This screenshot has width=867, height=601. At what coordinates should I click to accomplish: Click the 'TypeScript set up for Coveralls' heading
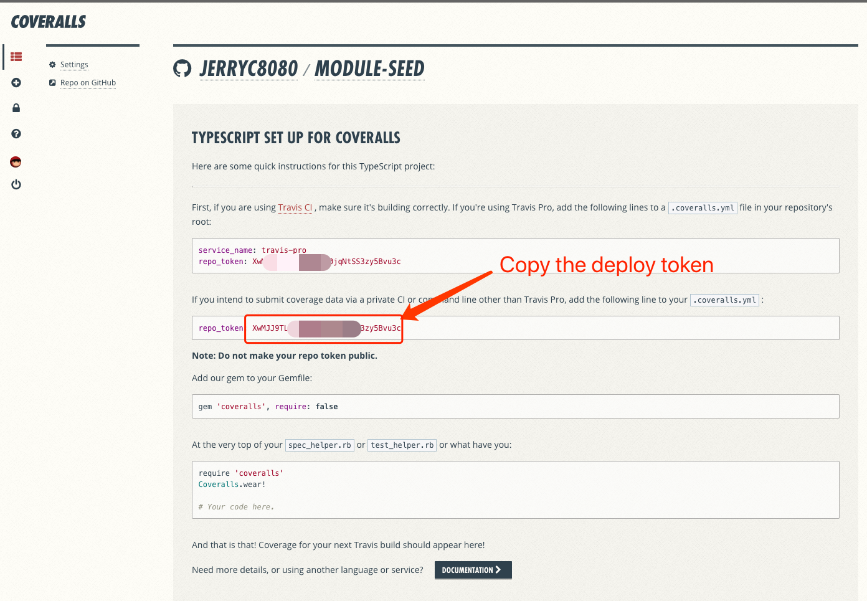(296, 138)
